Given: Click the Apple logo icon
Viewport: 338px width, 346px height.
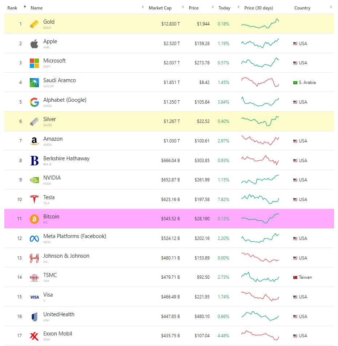Looking at the screenshot, I should 34,44.
